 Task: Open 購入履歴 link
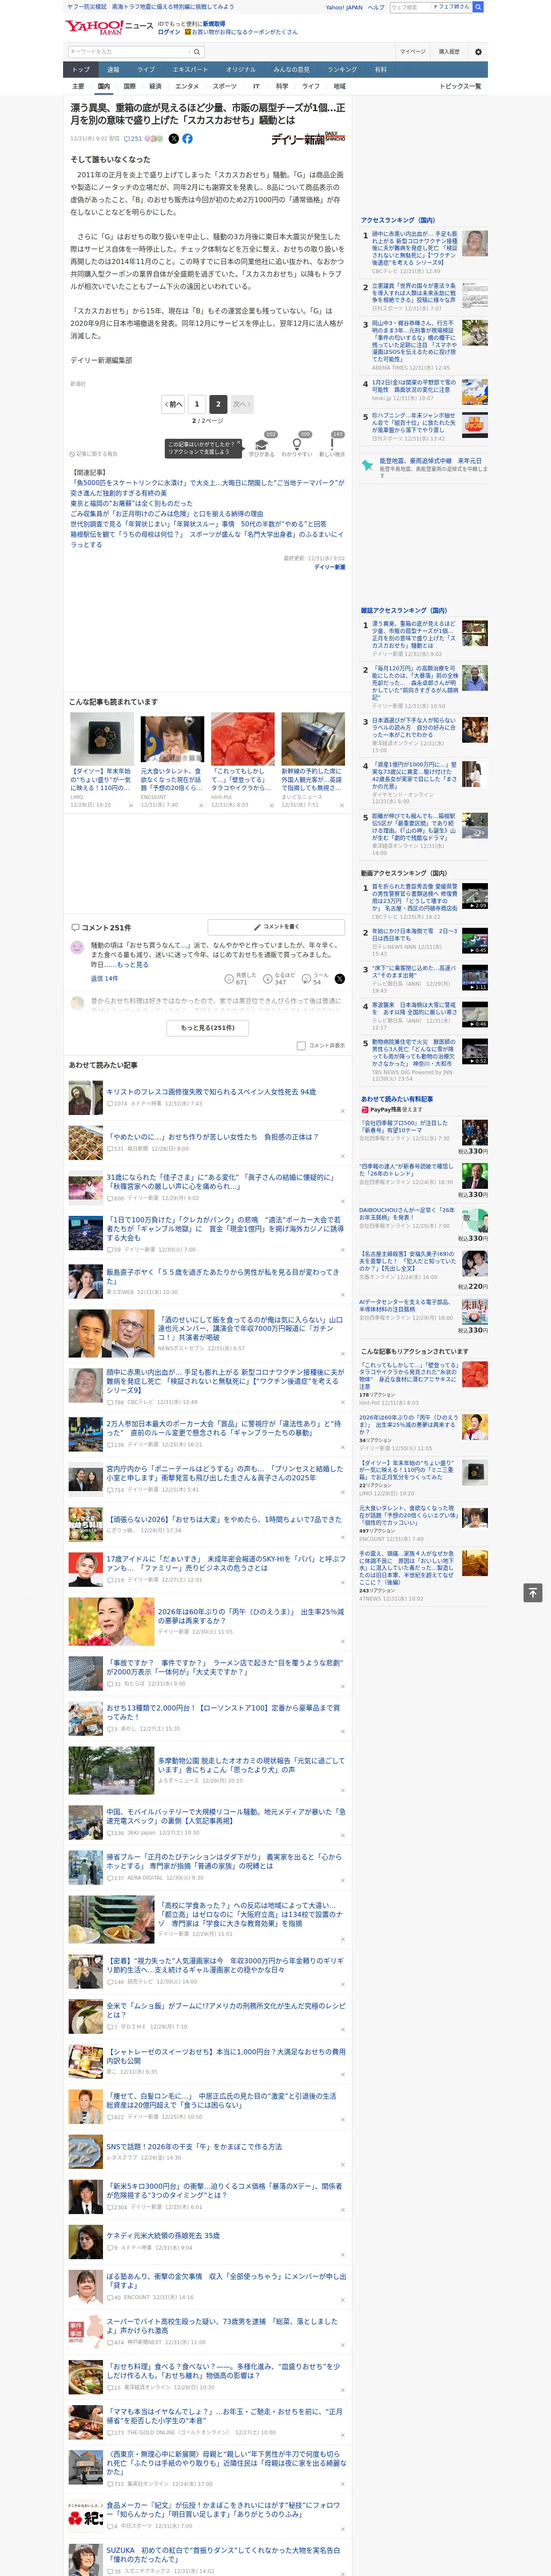point(449,51)
